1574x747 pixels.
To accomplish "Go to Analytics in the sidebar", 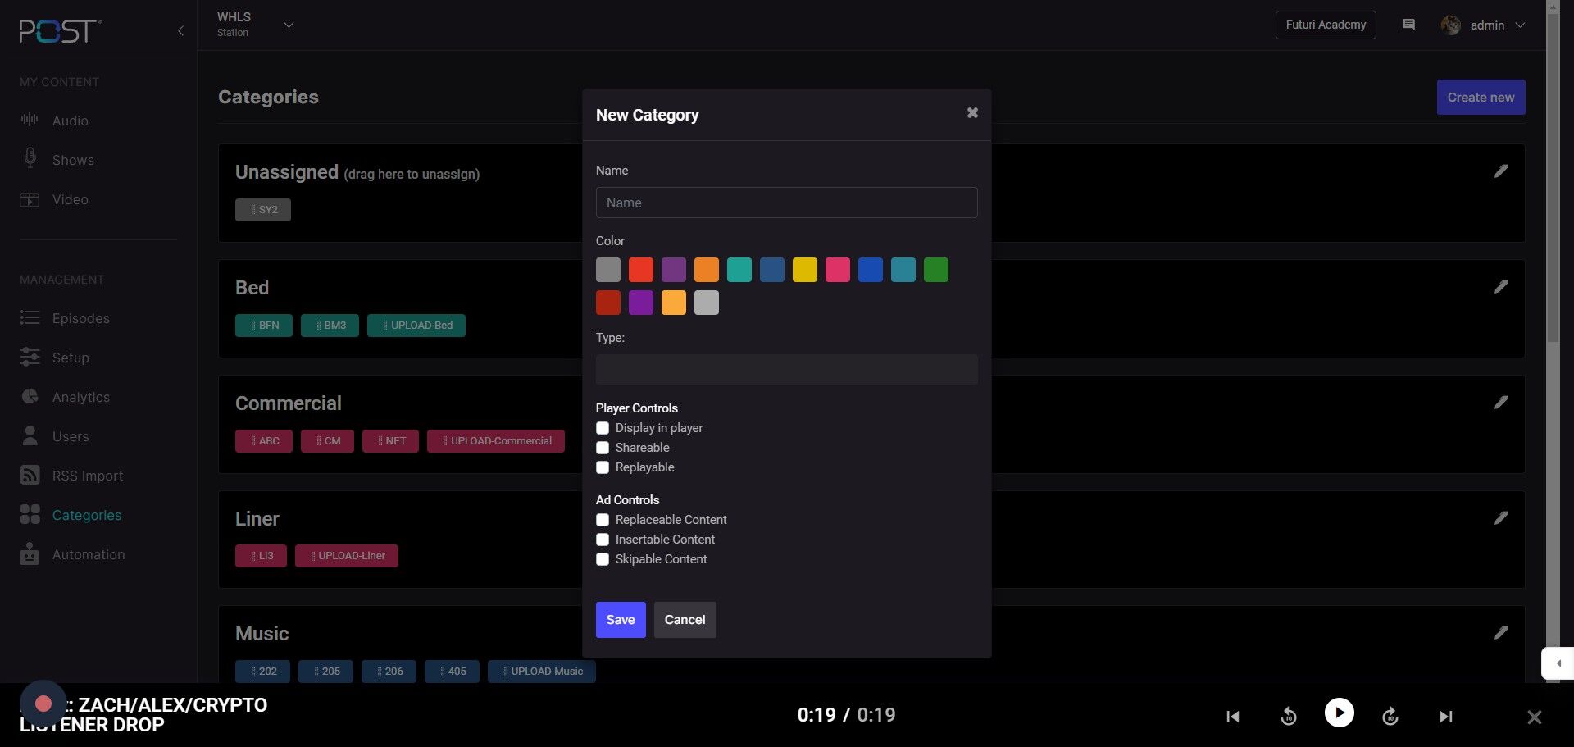I will [80, 397].
